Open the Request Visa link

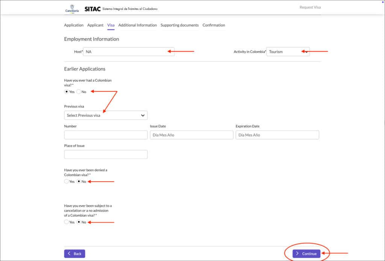(x=309, y=7)
